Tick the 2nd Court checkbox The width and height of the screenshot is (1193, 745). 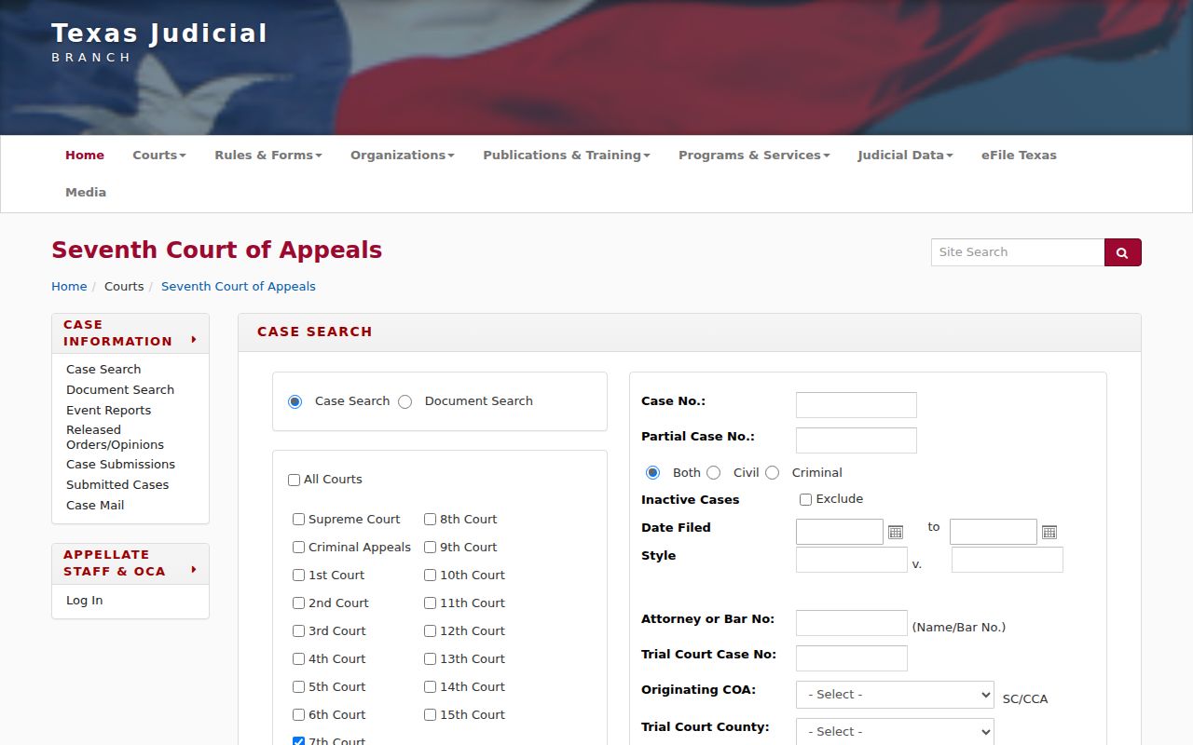click(x=298, y=603)
